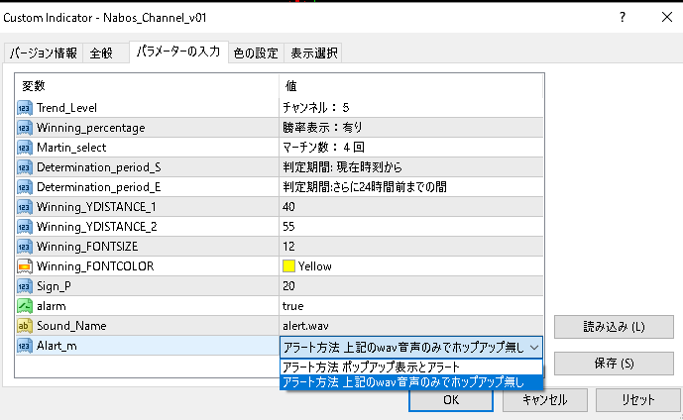Select the Winning_FONTSIZE variable name

click(87, 247)
